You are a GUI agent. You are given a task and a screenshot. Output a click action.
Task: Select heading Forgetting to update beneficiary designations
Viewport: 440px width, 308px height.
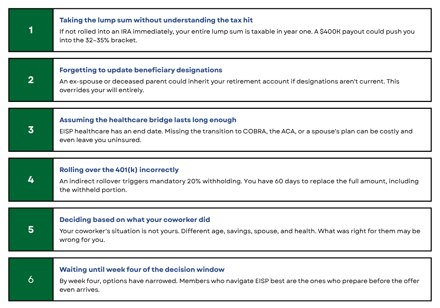tap(141, 70)
